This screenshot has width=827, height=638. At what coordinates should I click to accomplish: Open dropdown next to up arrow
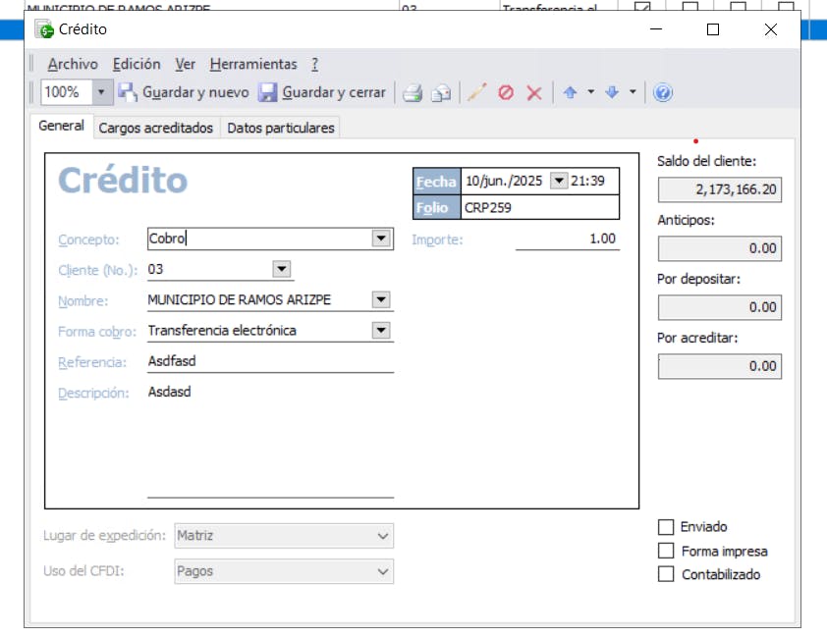[590, 92]
